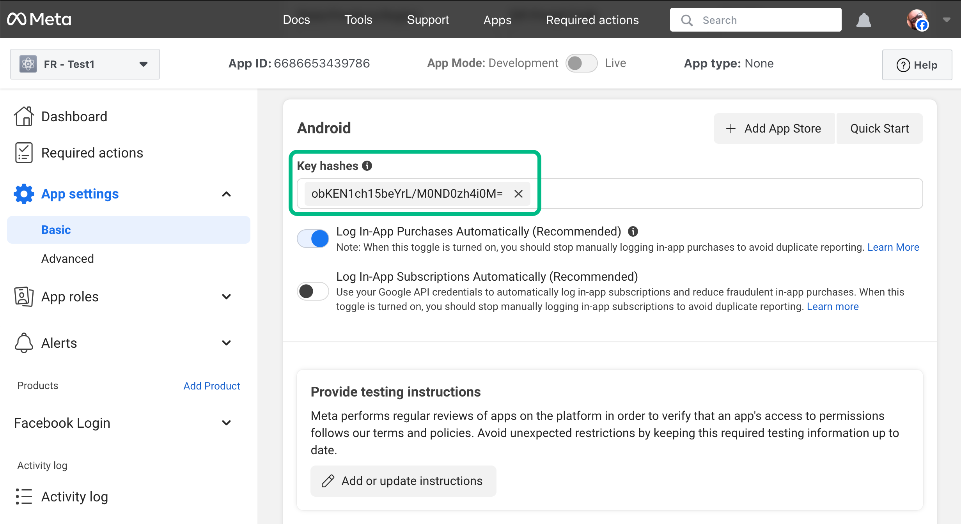Click the App settings gear icon
This screenshot has height=524, width=961.
[23, 194]
